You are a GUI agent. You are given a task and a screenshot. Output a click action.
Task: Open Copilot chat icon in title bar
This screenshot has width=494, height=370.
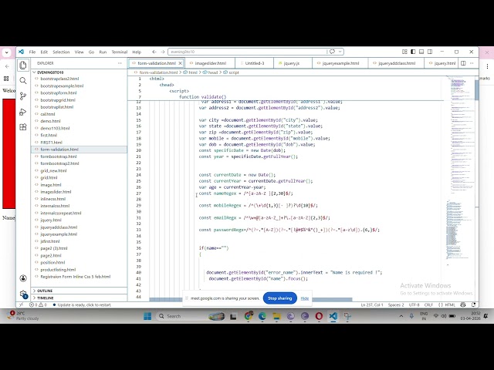pyautogui.click(x=333, y=52)
